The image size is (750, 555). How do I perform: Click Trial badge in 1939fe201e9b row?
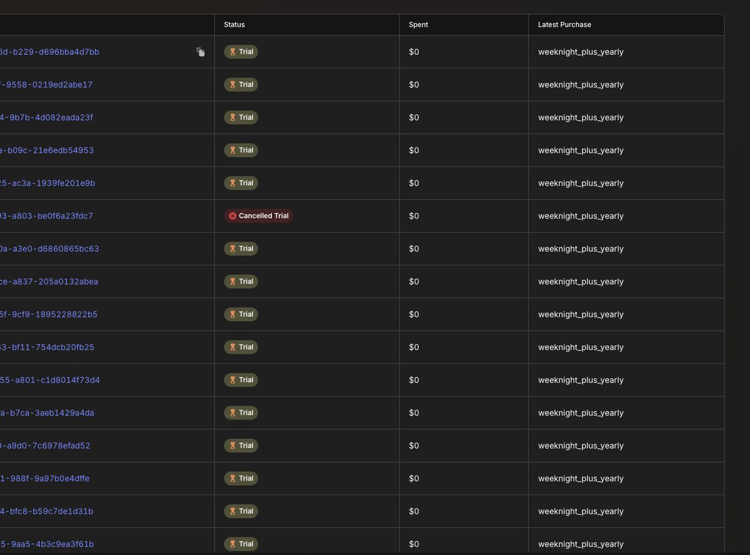[x=241, y=183]
